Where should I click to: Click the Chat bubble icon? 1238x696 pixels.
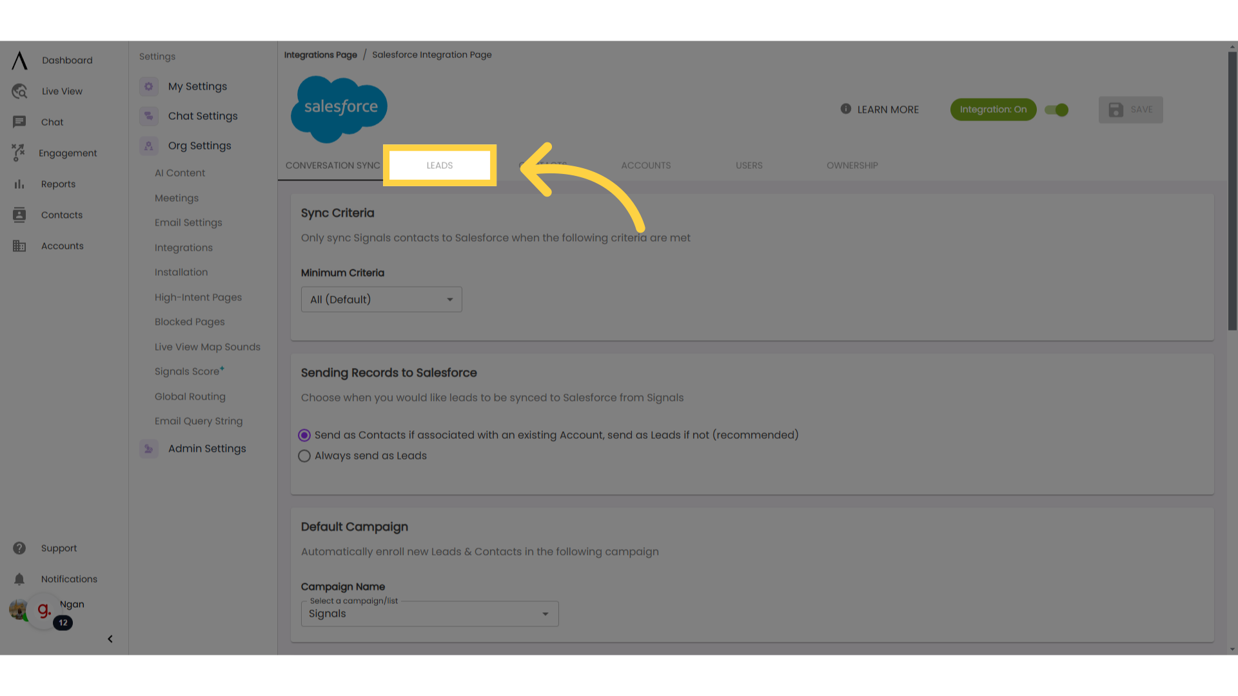19,122
